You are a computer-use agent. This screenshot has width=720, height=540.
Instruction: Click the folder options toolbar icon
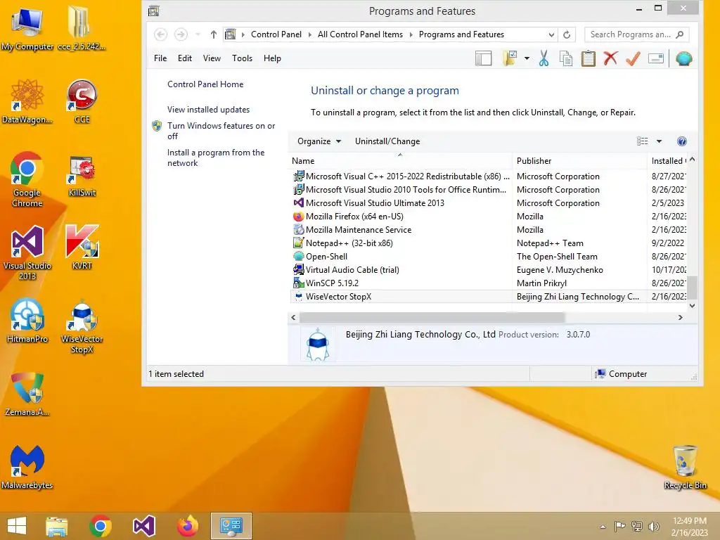click(510, 59)
